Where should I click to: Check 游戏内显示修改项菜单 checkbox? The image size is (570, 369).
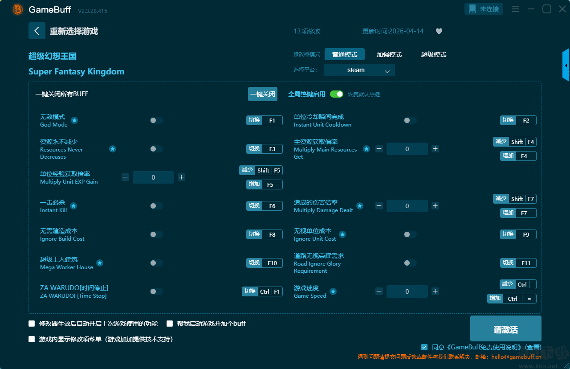(32, 339)
